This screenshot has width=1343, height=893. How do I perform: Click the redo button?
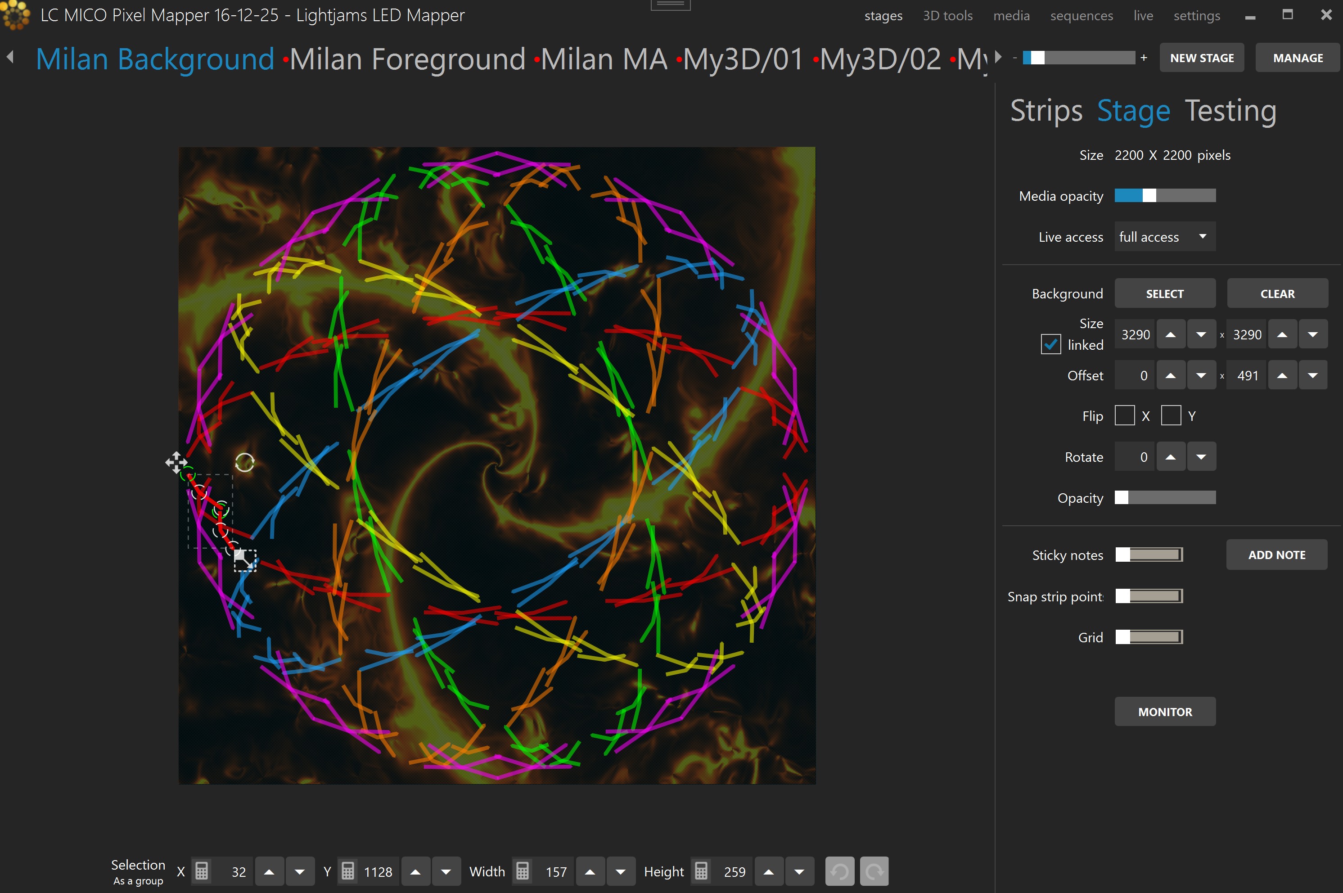click(874, 871)
